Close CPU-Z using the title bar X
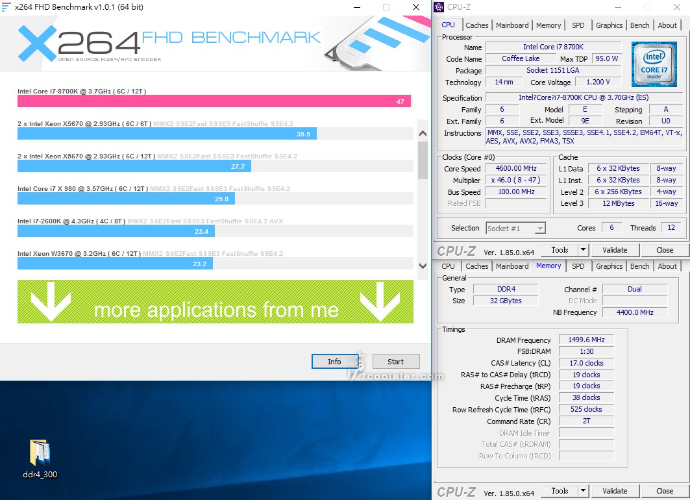Screen dimensions: 690x500 [x=677, y=7]
